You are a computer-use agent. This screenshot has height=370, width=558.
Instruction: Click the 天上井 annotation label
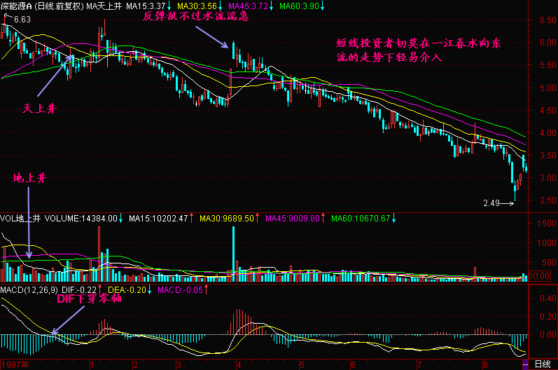coord(38,109)
